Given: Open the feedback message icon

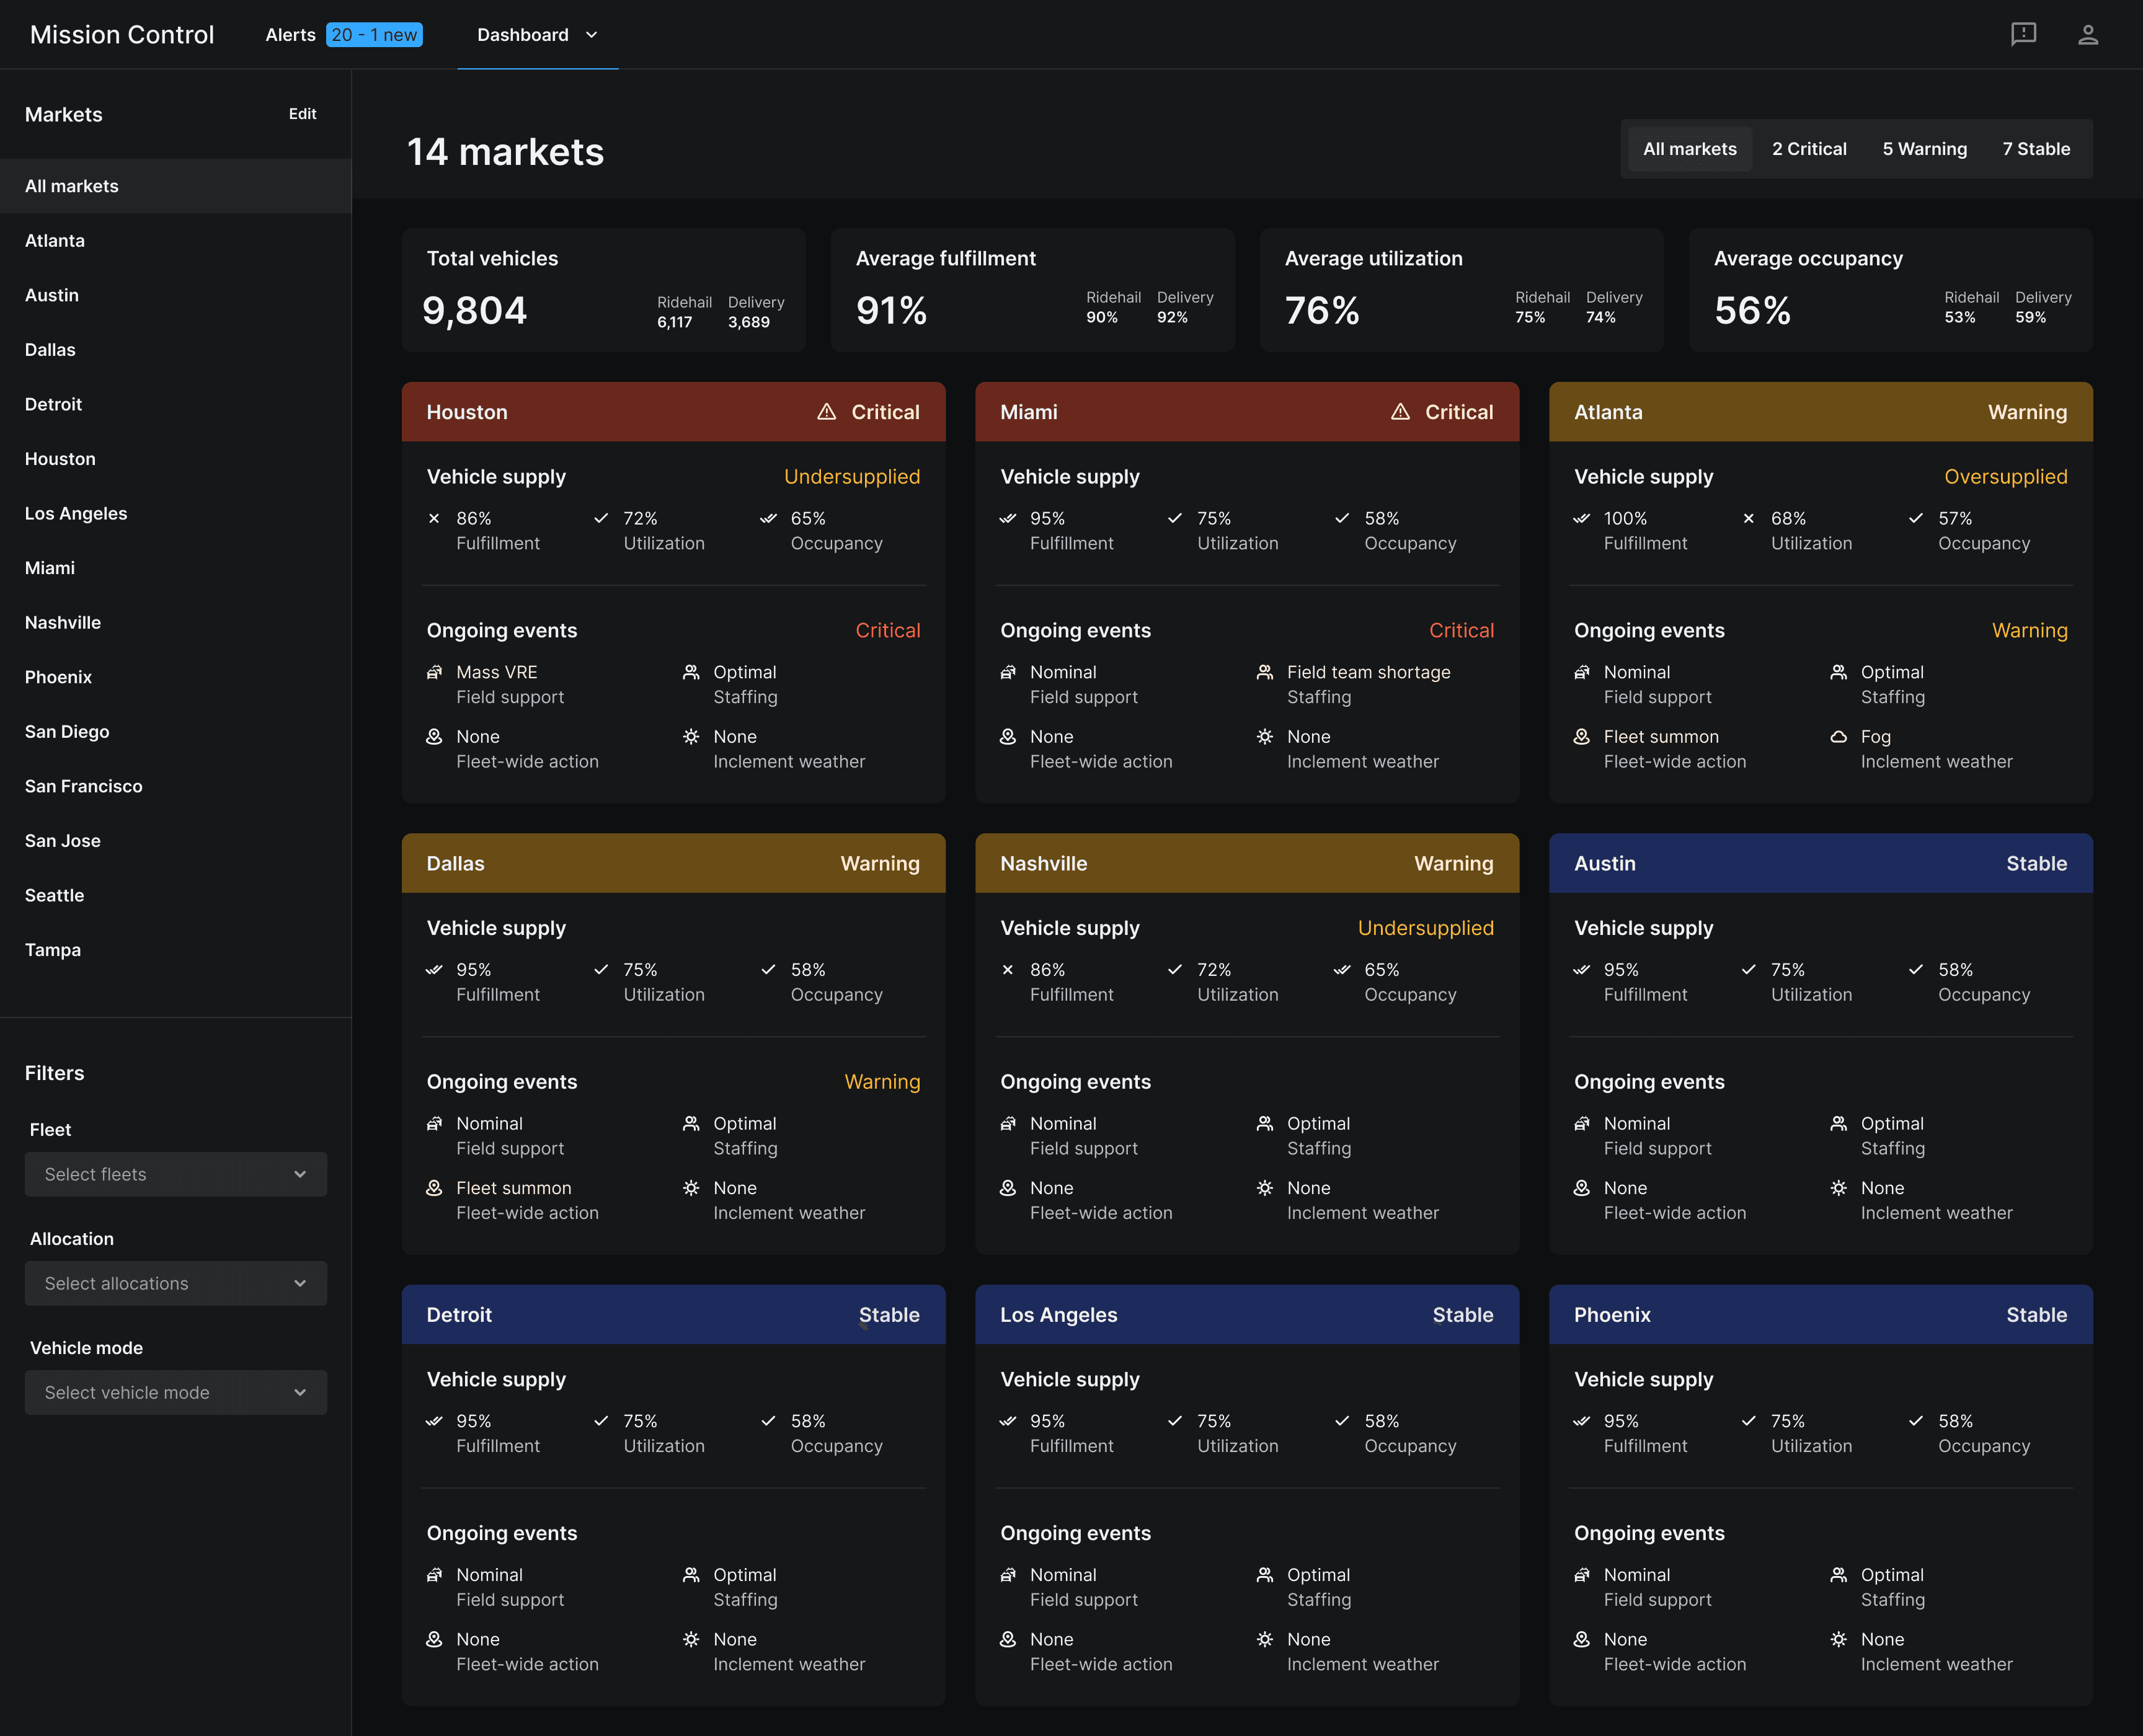Looking at the screenshot, I should tap(2023, 35).
